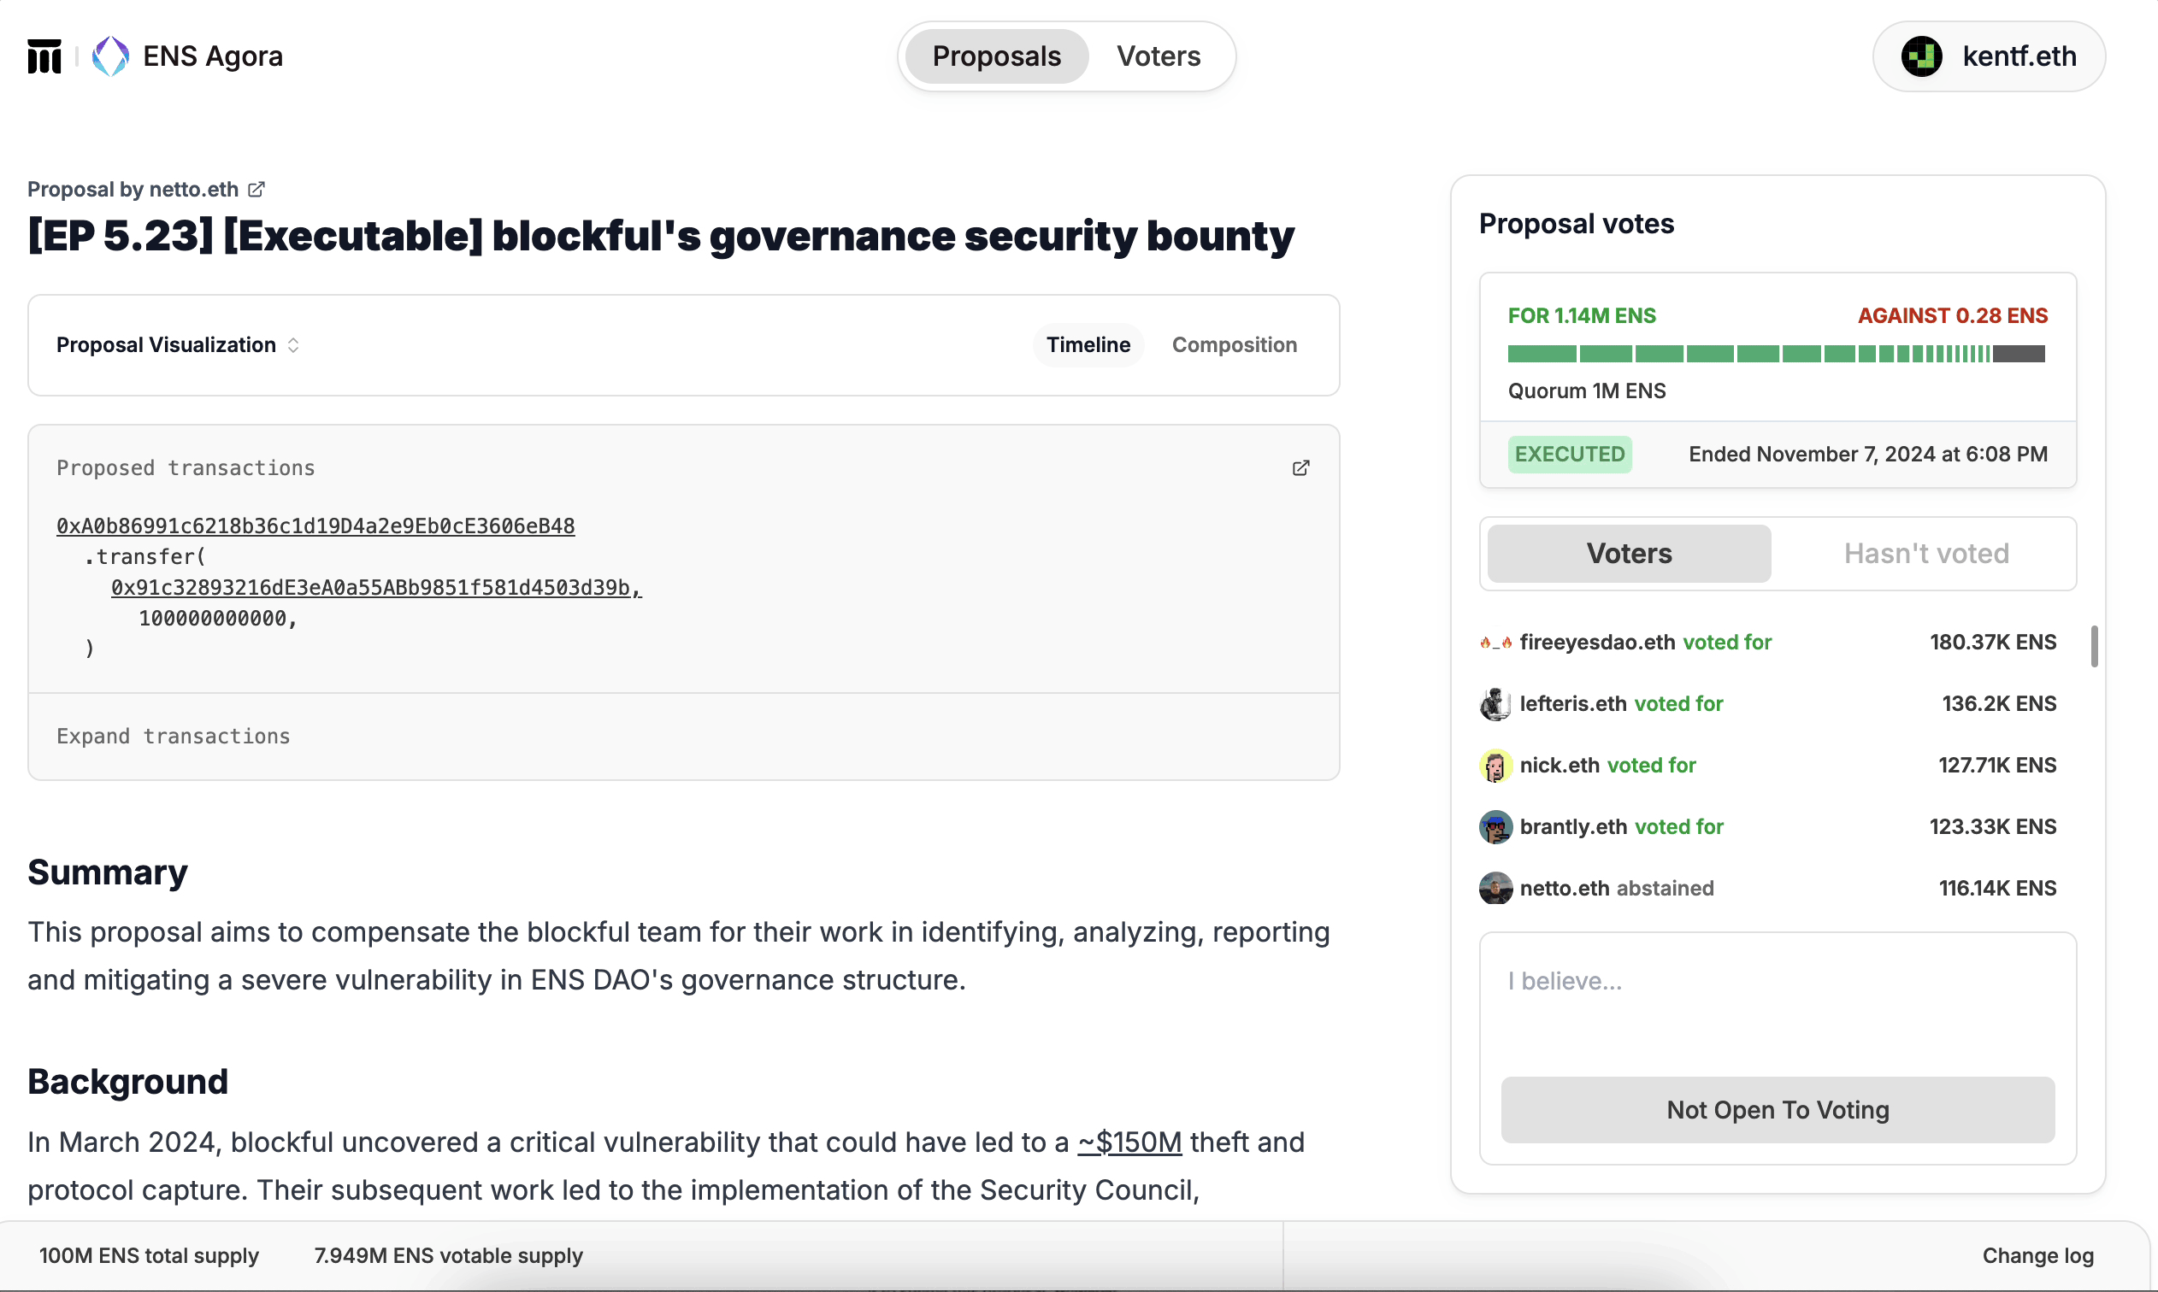Image resolution: width=2158 pixels, height=1292 pixels.
Task: Click the gray abstain bar segment
Action: coord(2018,354)
